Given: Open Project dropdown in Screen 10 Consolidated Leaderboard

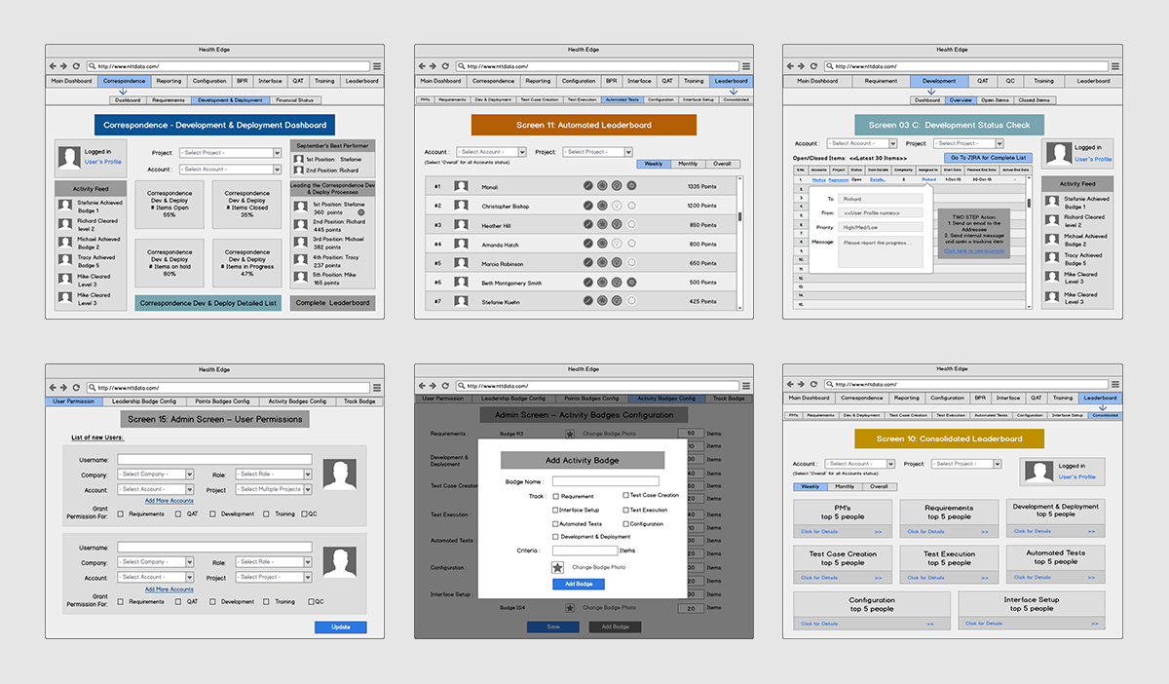Looking at the screenshot, I should click(x=968, y=464).
